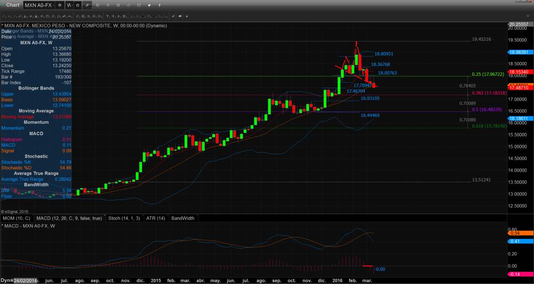Click the Chart window menu icon

coord(3,5)
